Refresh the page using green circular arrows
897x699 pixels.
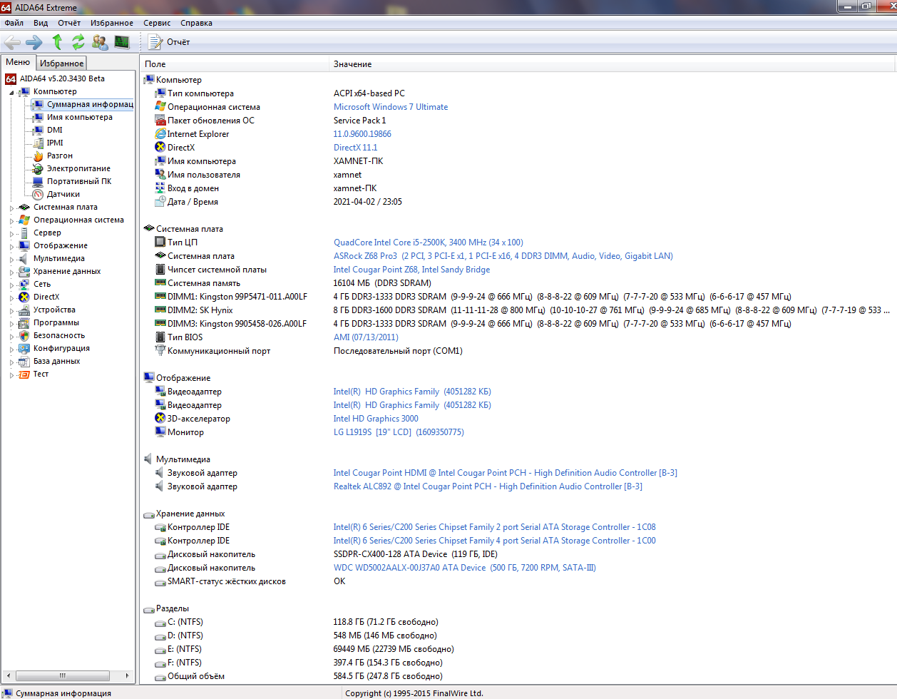(78, 42)
